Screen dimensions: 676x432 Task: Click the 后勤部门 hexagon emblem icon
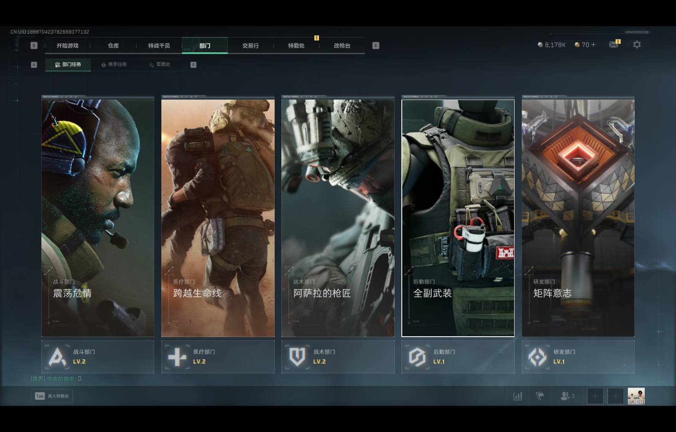417,357
